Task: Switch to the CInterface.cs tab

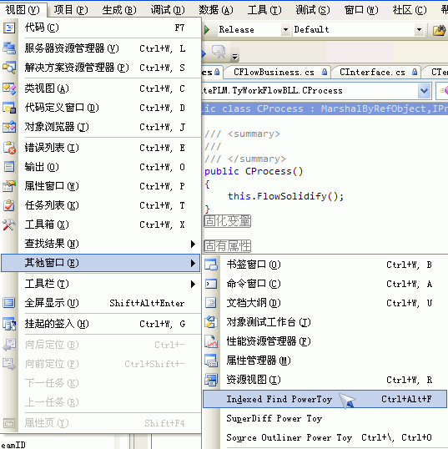Action: [x=375, y=72]
